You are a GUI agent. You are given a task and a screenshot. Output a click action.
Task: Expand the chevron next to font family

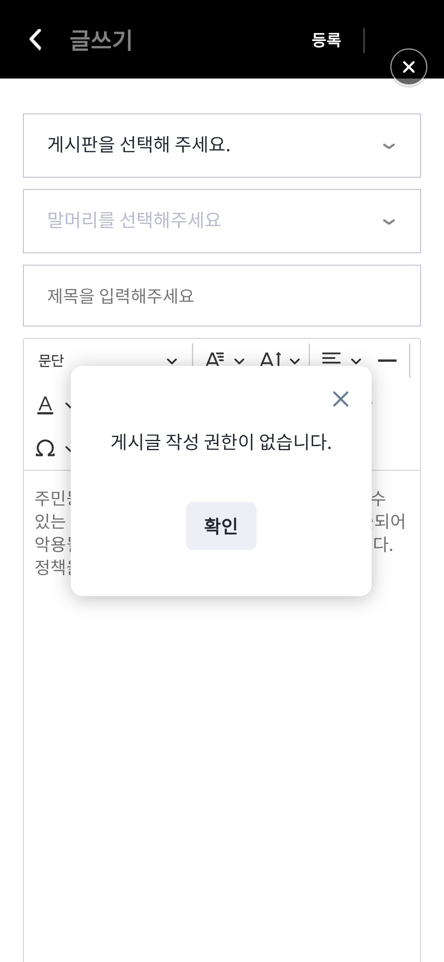click(239, 361)
